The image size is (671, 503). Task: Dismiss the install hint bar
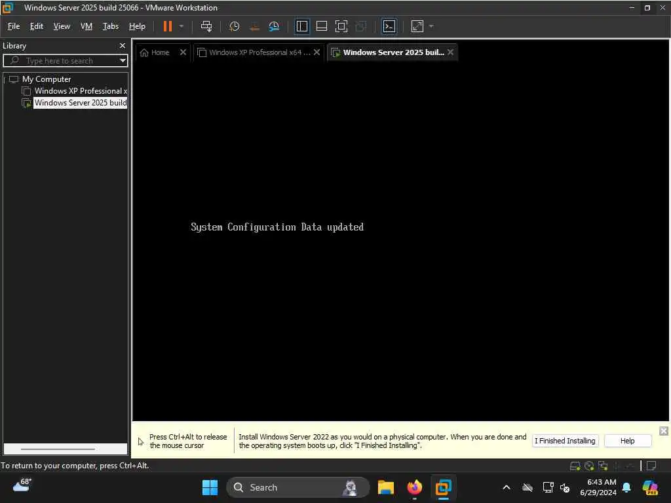point(663,431)
